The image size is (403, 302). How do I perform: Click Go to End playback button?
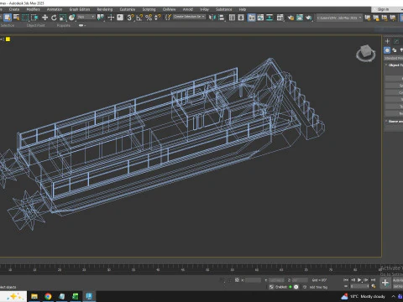(x=373, y=279)
